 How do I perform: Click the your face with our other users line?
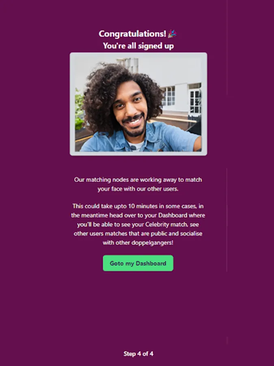138,189
